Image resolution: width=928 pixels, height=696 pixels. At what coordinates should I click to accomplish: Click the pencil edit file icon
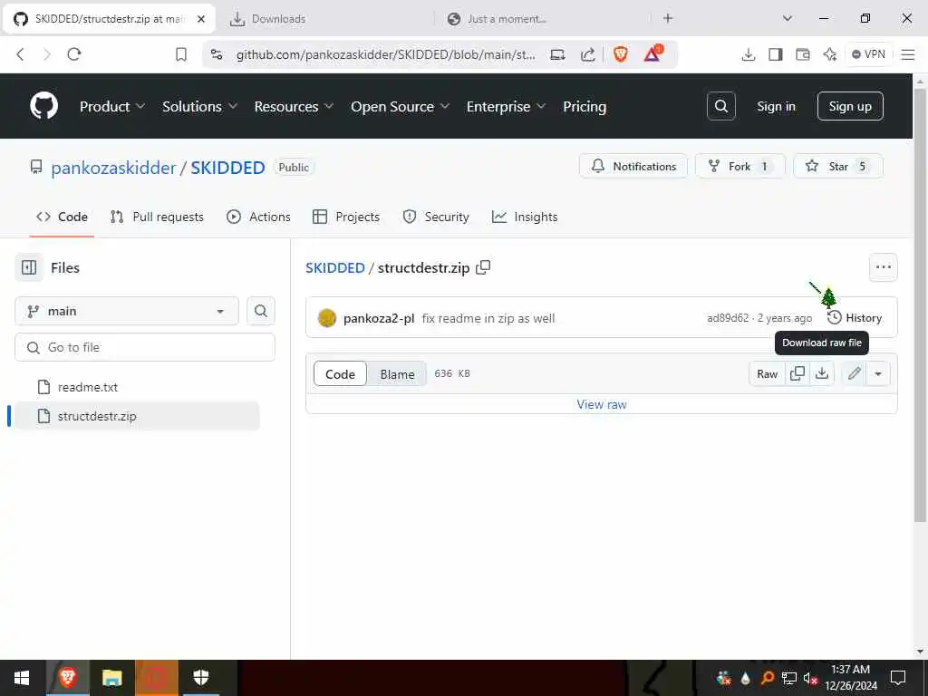854,373
